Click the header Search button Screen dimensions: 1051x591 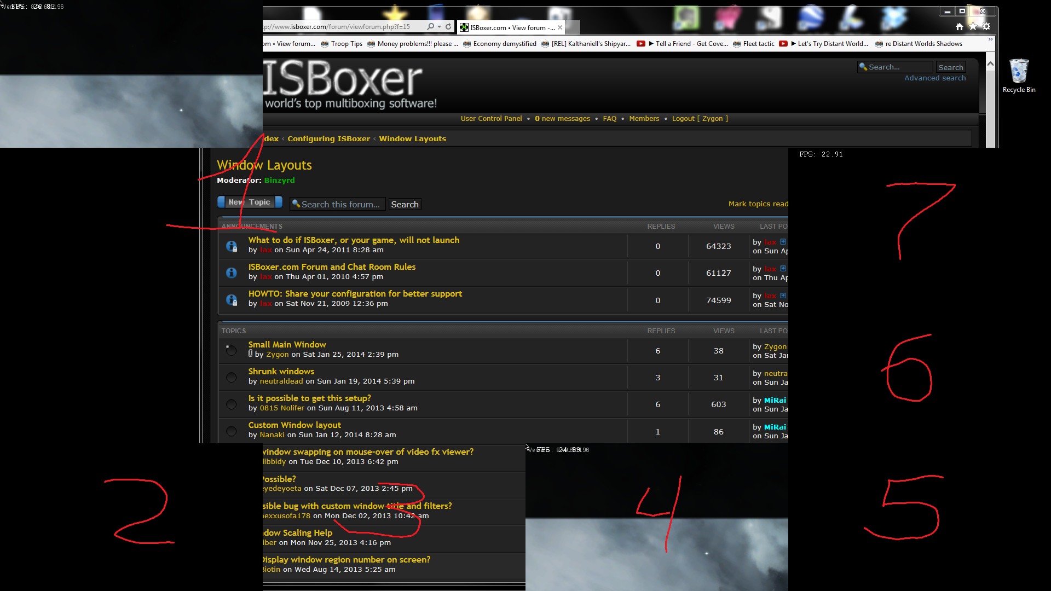point(950,67)
